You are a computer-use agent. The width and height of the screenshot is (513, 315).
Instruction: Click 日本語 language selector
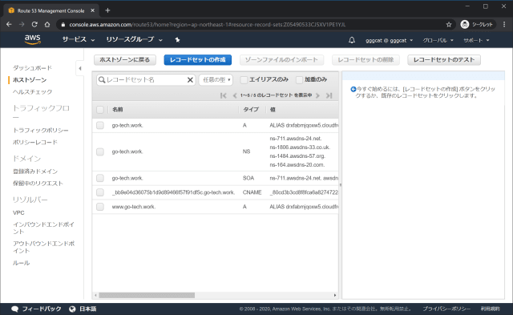pyautogui.click(x=87, y=309)
